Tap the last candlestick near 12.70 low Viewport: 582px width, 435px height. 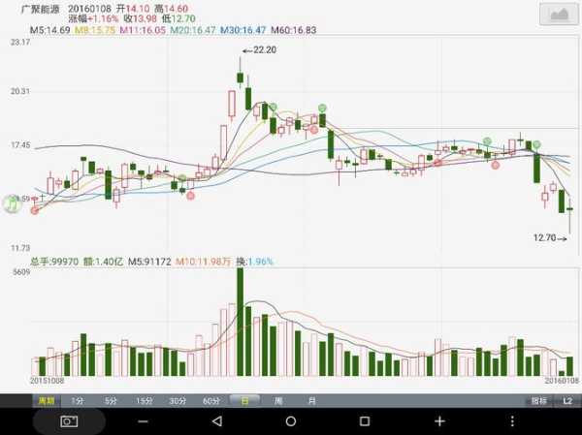569,217
